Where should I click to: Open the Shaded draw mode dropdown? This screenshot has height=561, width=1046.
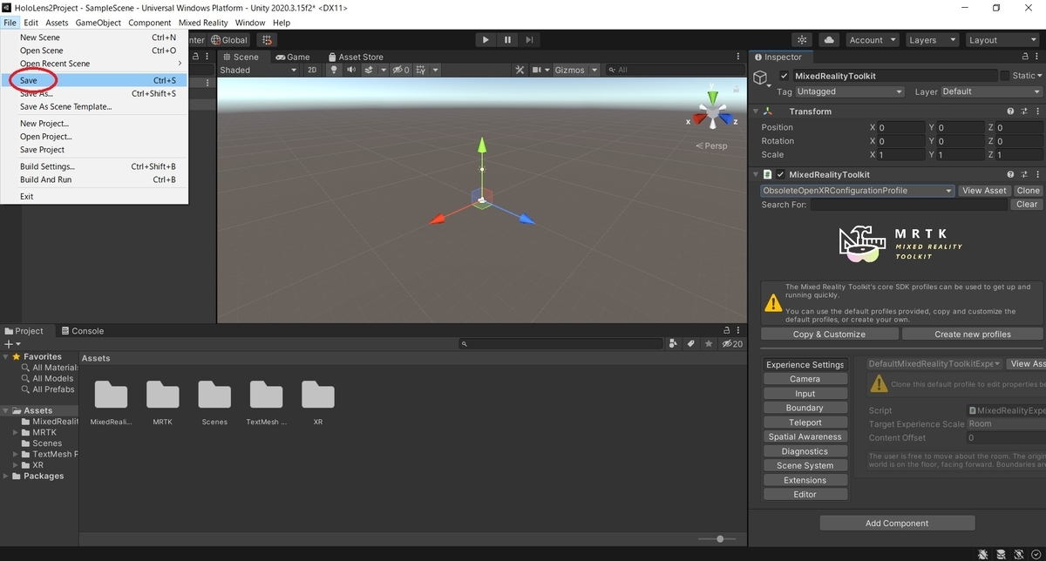click(x=258, y=70)
